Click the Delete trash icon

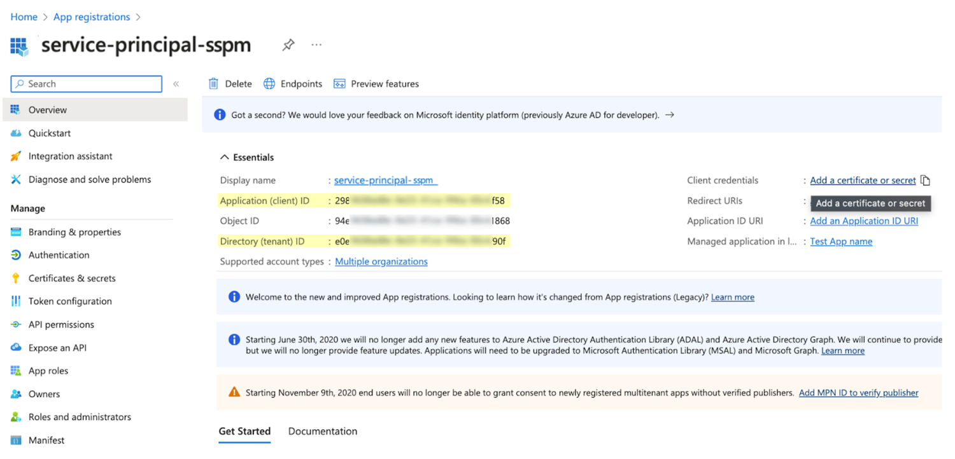click(x=214, y=84)
